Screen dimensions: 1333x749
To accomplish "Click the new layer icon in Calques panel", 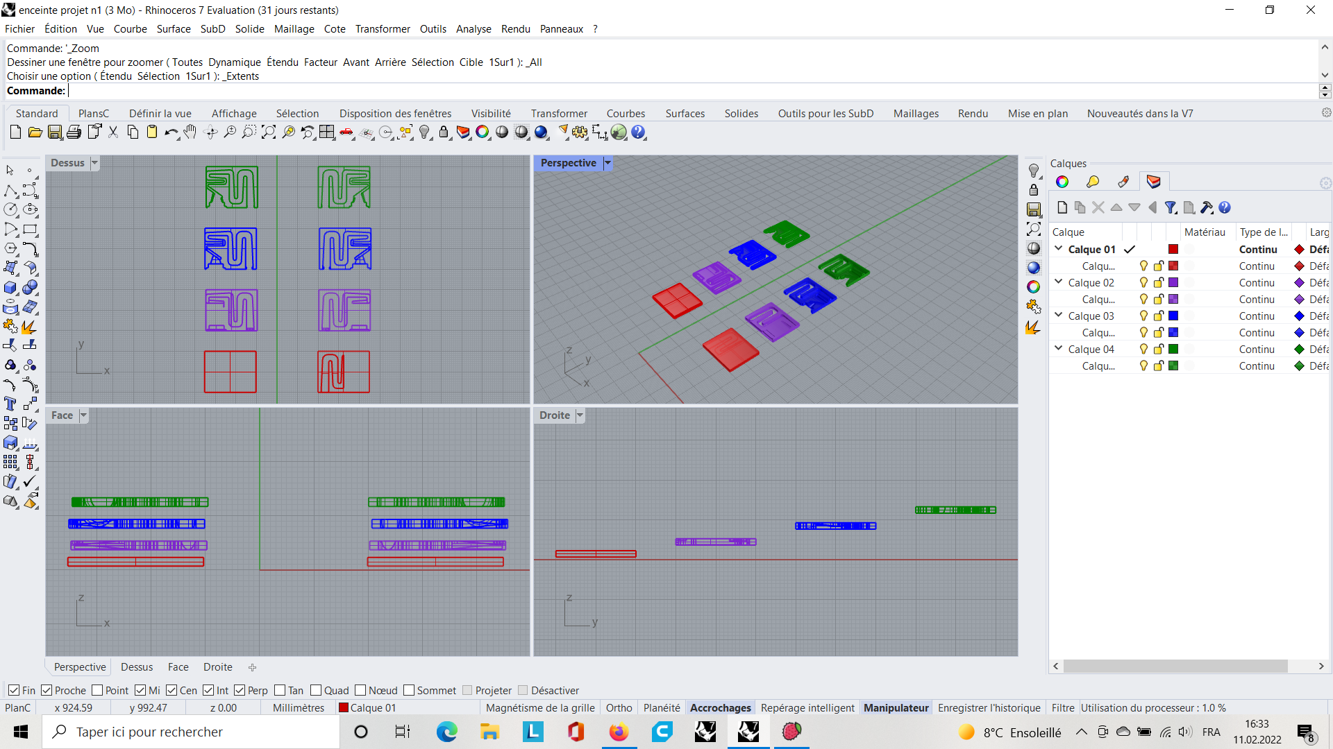I will tap(1062, 207).
